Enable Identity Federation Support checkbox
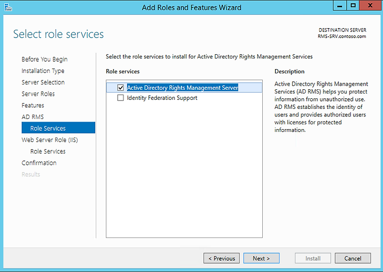 coord(120,98)
